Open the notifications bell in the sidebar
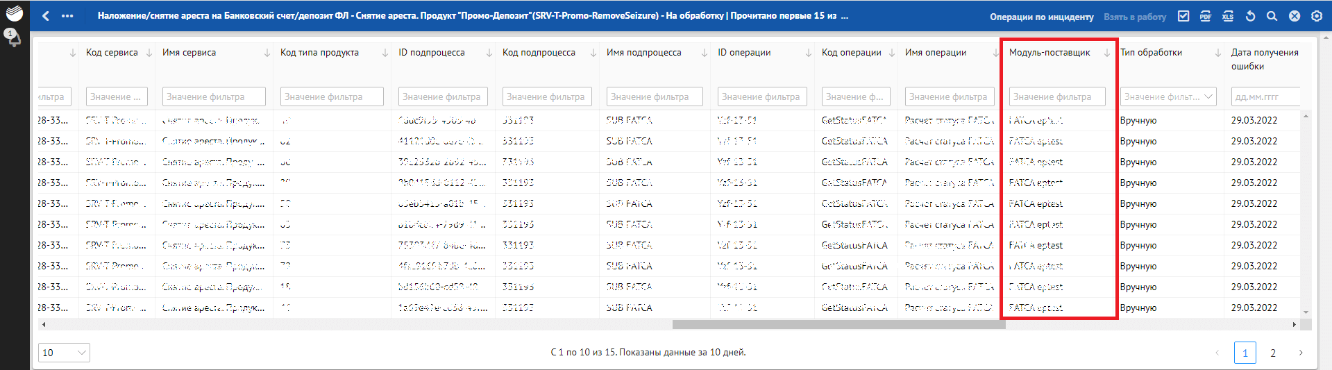Viewport: 1332px width, 370px height. point(13,37)
